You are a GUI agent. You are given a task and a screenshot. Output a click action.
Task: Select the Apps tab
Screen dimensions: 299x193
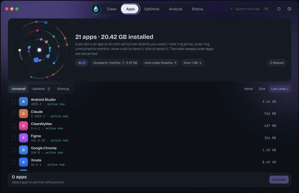click(x=131, y=9)
